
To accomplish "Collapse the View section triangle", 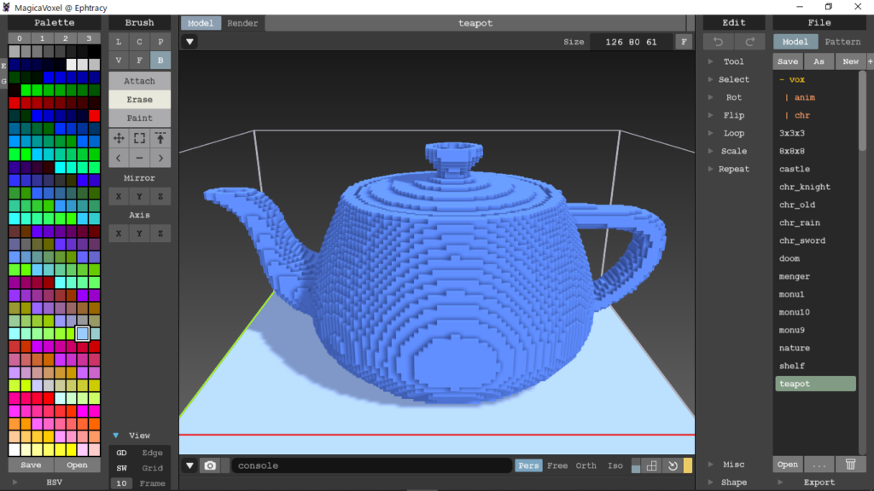I will pyautogui.click(x=116, y=435).
